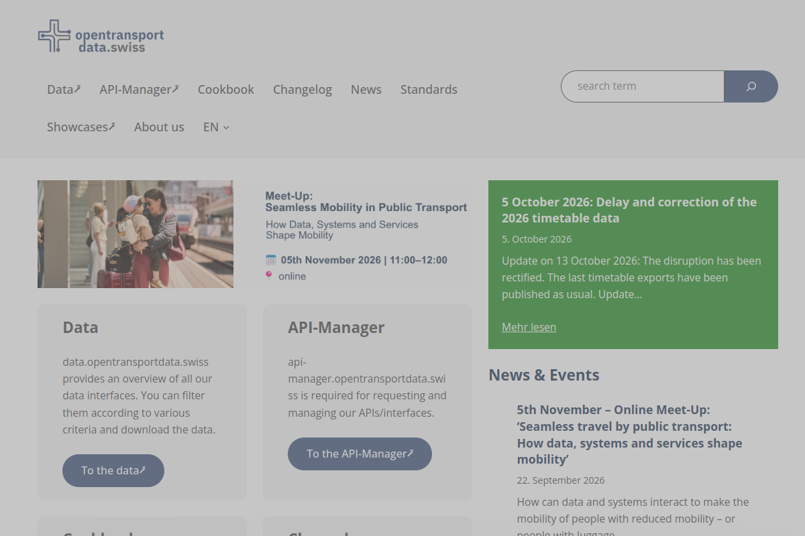Open the Changelog page
Viewport: 805px width, 536px height.
point(303,89)
